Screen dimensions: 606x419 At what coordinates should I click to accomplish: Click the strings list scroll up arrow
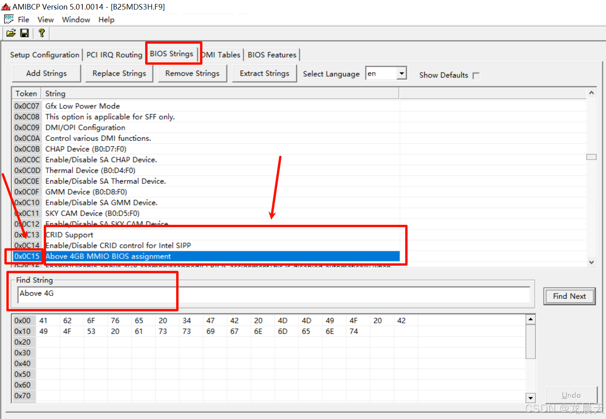click(591, 93)
